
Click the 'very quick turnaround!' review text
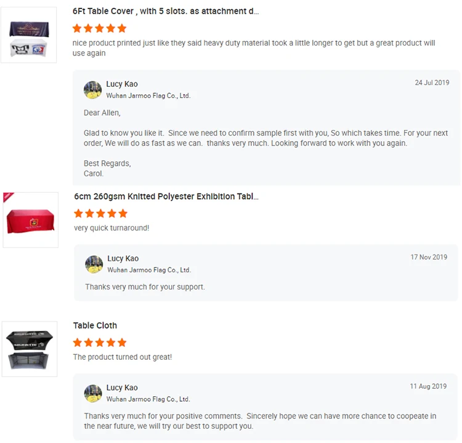[111, 228]
